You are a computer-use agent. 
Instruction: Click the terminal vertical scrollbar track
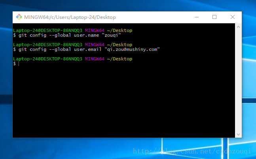click(238, 81)
